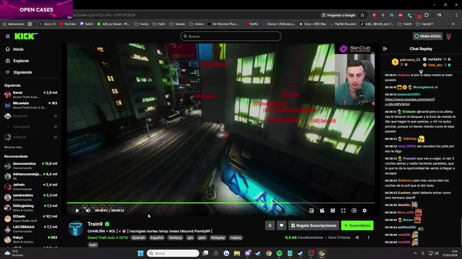Open the taskbar volume control
The height and width of the screenshot is (259, 462).
pos(436,253)
